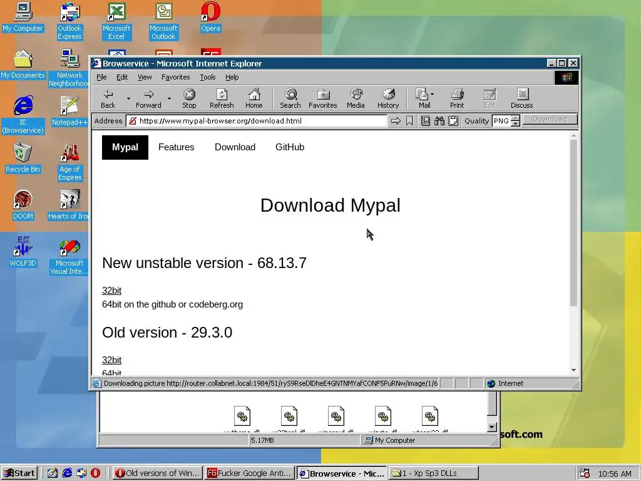Screen dimensions: 641x481
Task: Select the DOOM desktop icon
Action: click(23, 205)
